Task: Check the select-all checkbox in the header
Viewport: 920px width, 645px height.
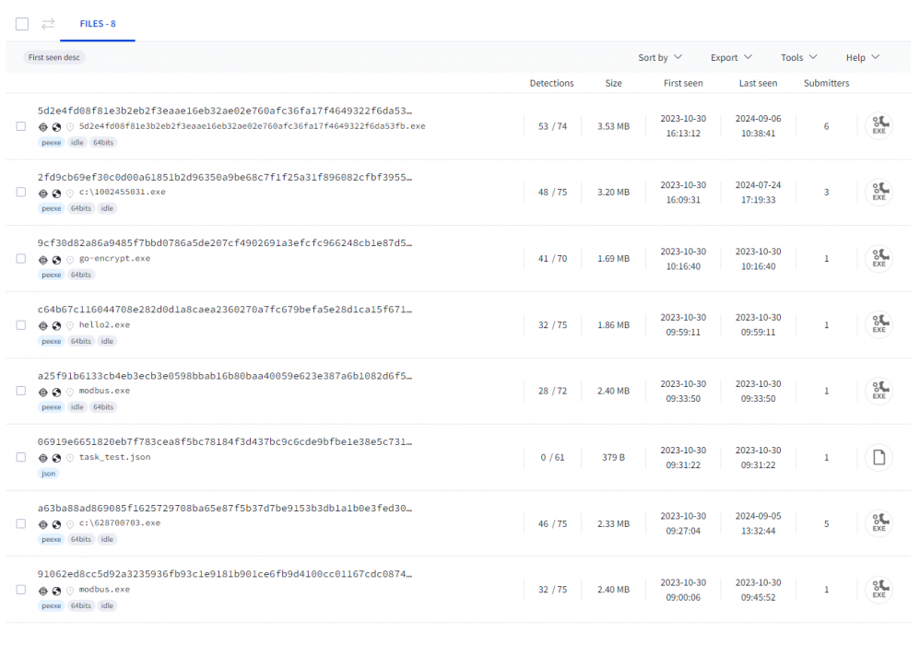Action: click(x=21, y=24)
